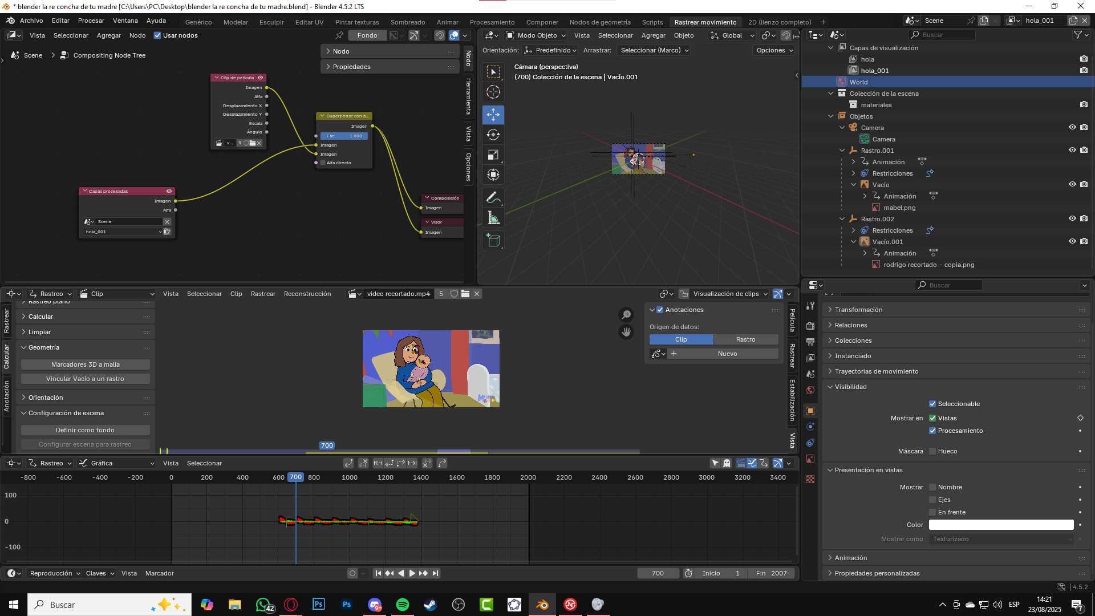Select the Scale tool in the 3D viewport

tap(493, 155)
